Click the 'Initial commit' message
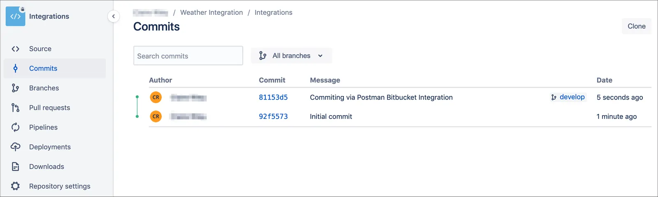 [331, 116]
